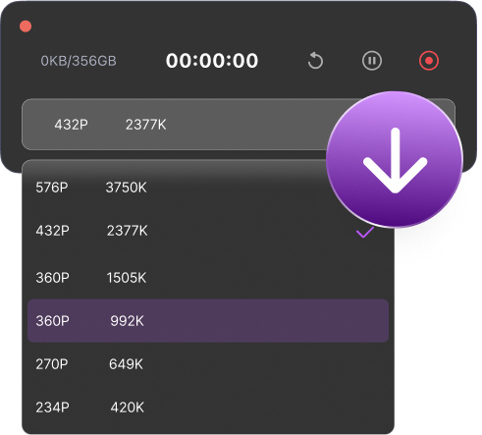Click the 2377K bitrate in selected field
This screenshot has width=482, height=435.
[x=146, y=125]
